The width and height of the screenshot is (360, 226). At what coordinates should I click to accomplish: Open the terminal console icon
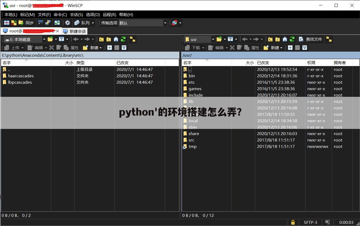pyautogui.click(x=40, y=23)
